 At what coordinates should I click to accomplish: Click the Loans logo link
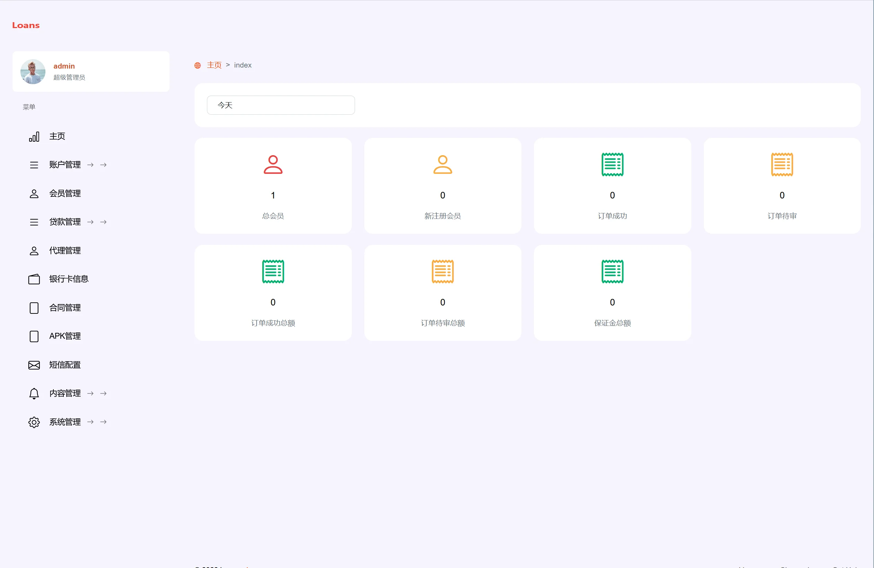click(26, 25)
